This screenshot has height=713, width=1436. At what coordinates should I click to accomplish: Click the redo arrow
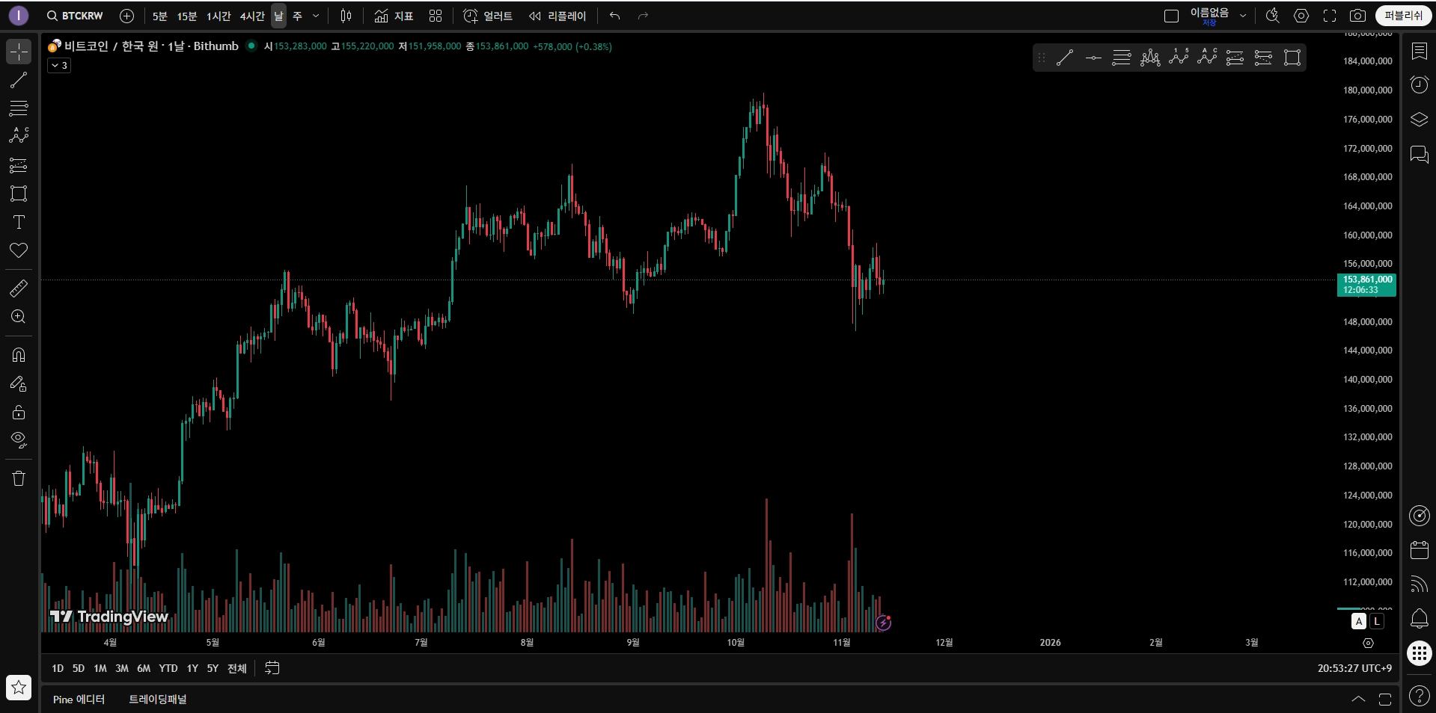(x=643, y=16)
